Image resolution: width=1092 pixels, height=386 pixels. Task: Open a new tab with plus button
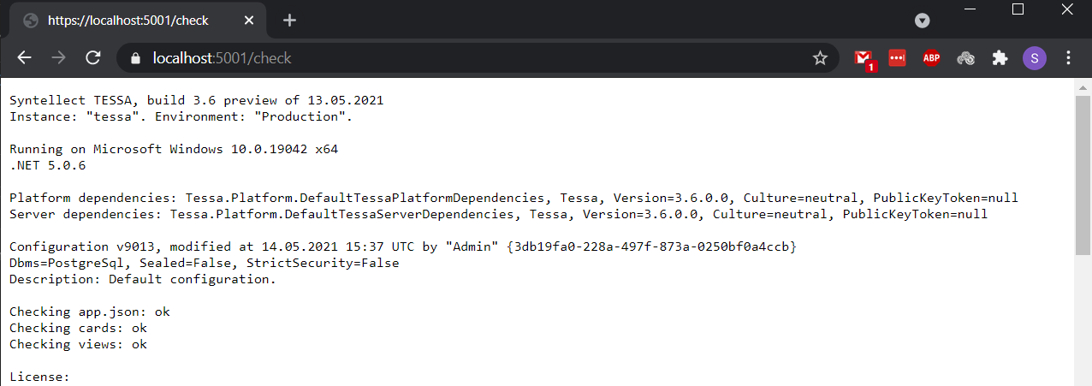tap(289, 20)
